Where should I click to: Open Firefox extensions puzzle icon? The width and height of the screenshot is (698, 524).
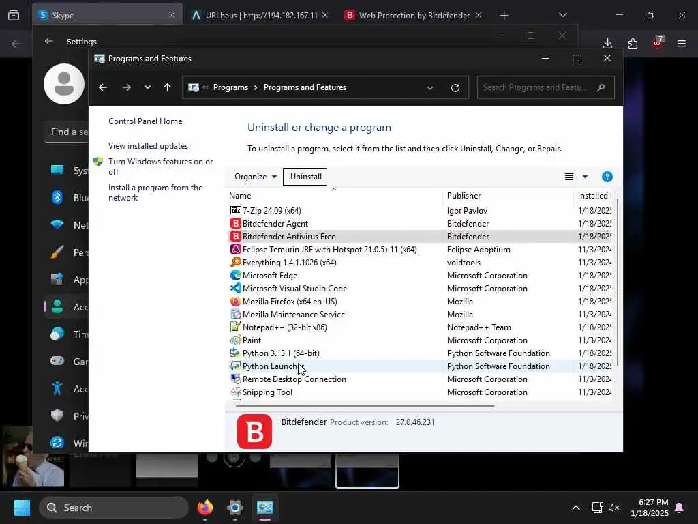[x=633, y=43]
